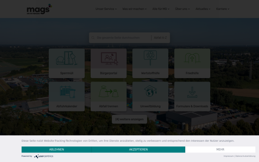Click chevron next to Karriere
This screenshot has height=162, width=259.
tap(228, 9)
